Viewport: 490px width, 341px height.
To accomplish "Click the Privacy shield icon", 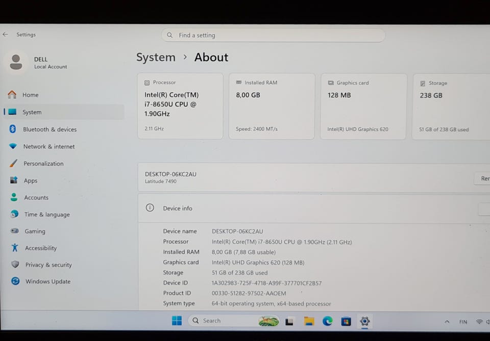I will pos(15,264).
